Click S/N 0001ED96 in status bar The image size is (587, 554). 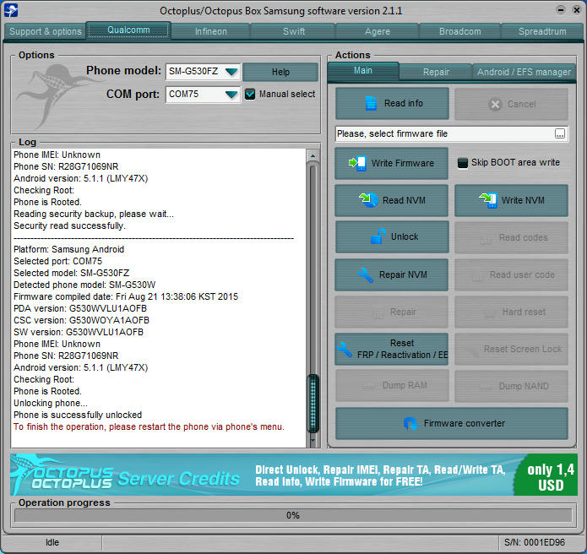click(x=535, y=542)
